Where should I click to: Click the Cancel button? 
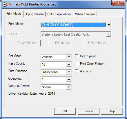tap(88, 111)
